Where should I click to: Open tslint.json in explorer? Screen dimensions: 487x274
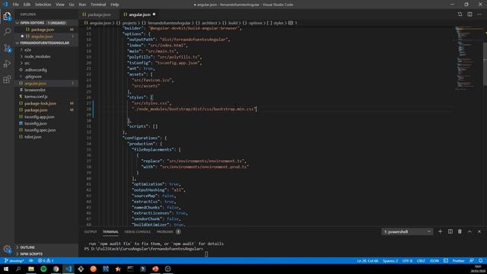33,137
